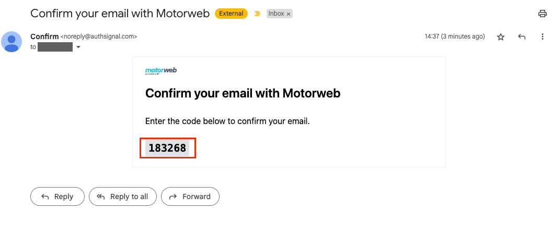Click the reply arrow icon beside the star
Screen dimensions: 552x234
(521, 37)
